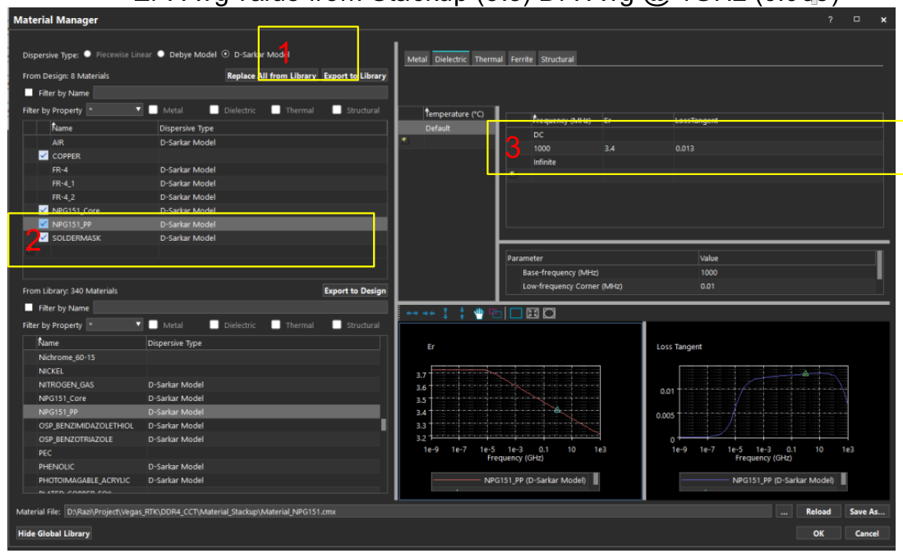Viewport: 903px width, 558px height.
Task: Click Export to Design button
Action: click(355, 291)
